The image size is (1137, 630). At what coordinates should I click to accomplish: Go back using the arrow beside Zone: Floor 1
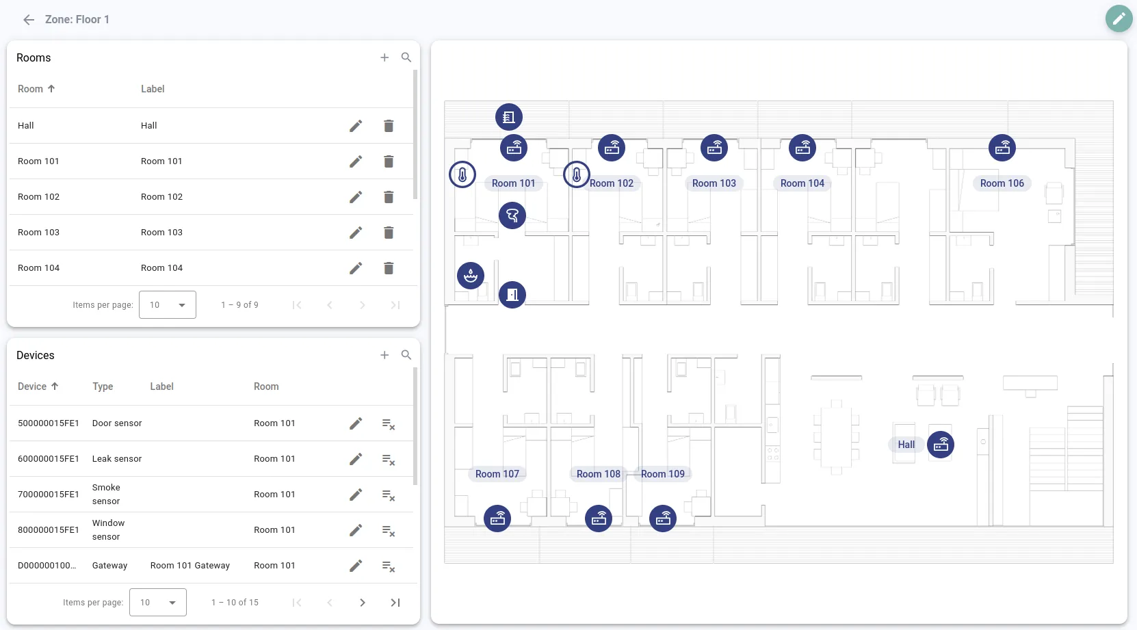point(29,20)
